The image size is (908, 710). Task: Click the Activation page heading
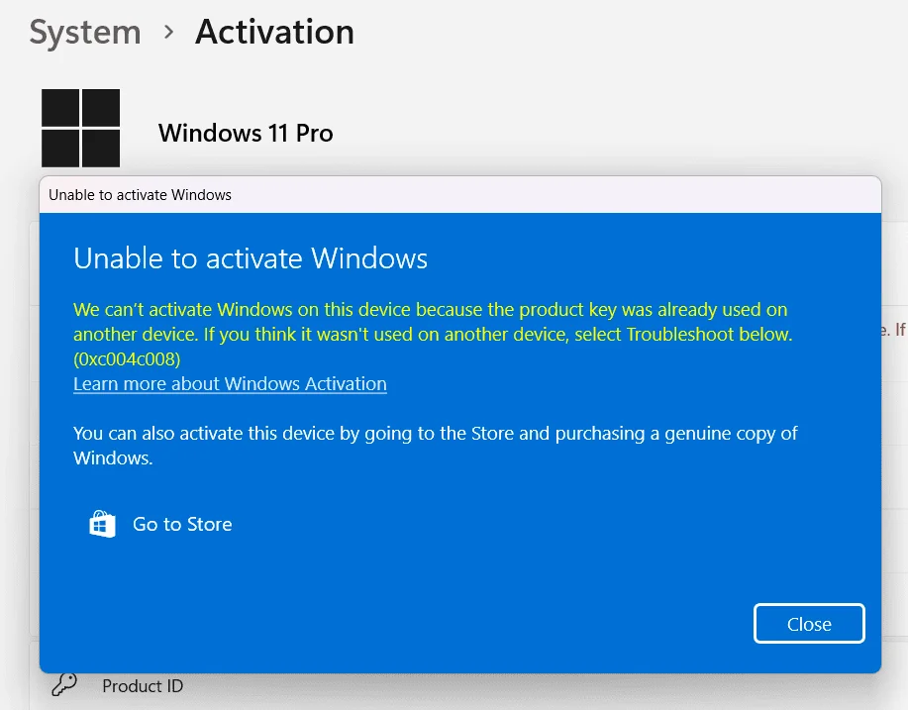[x=274, y=32]
